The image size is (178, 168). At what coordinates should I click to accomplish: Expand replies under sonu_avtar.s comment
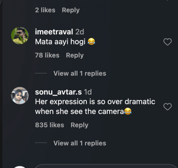click(80, 143)
